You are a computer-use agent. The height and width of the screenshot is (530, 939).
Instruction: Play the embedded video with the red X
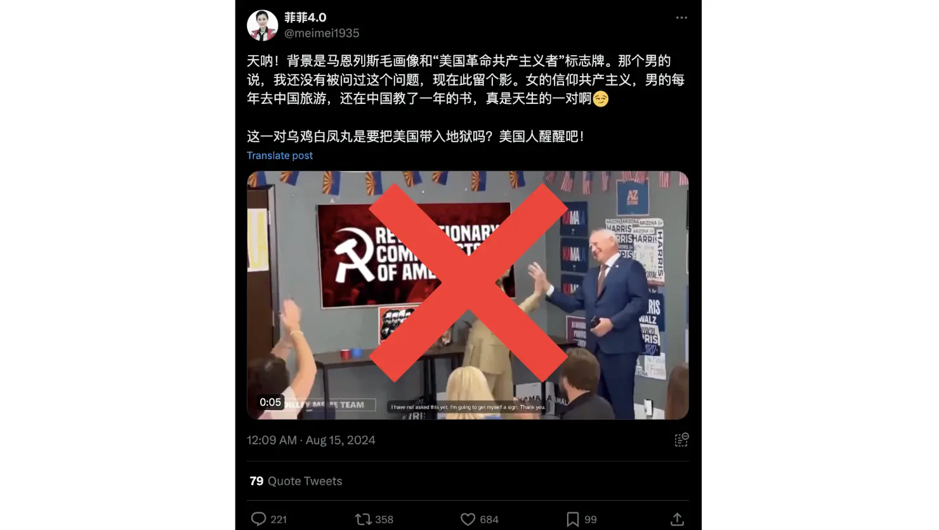468,295
